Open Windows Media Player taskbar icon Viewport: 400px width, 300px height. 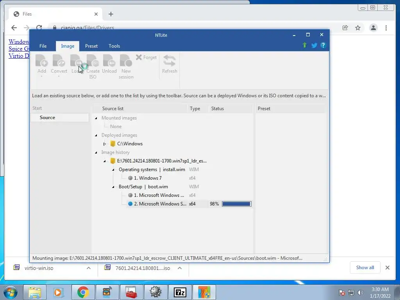coord(58,292)
